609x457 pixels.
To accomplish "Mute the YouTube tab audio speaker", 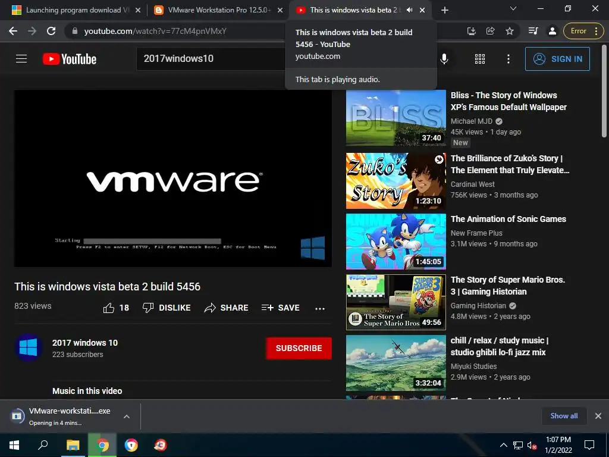I will tap(409, 10).
